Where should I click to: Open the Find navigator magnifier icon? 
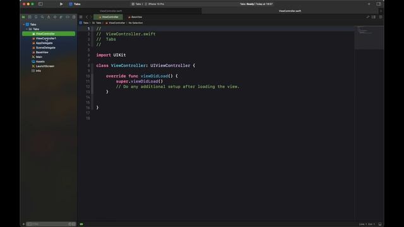click(42, 17)
